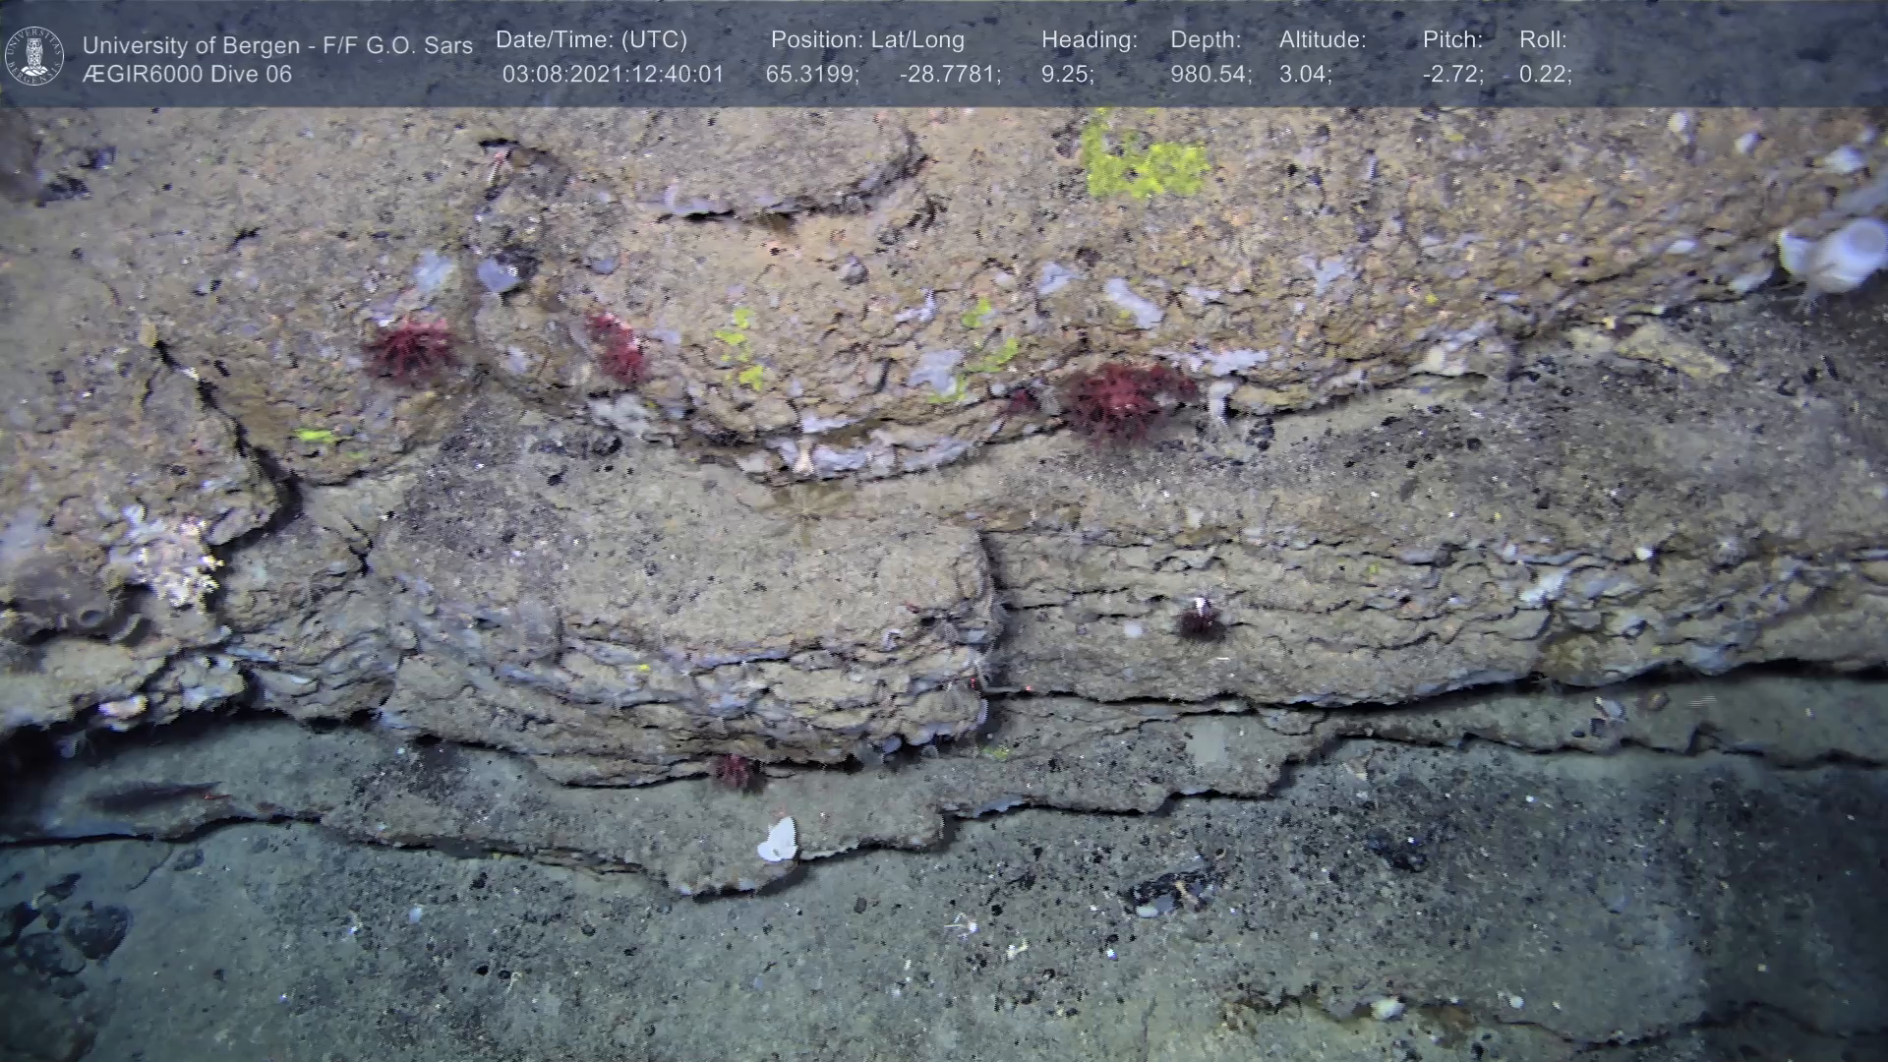The image size is (1888, 1062).
Task: Click the 'Depth:' label
Action: [x=1206, y=40]
